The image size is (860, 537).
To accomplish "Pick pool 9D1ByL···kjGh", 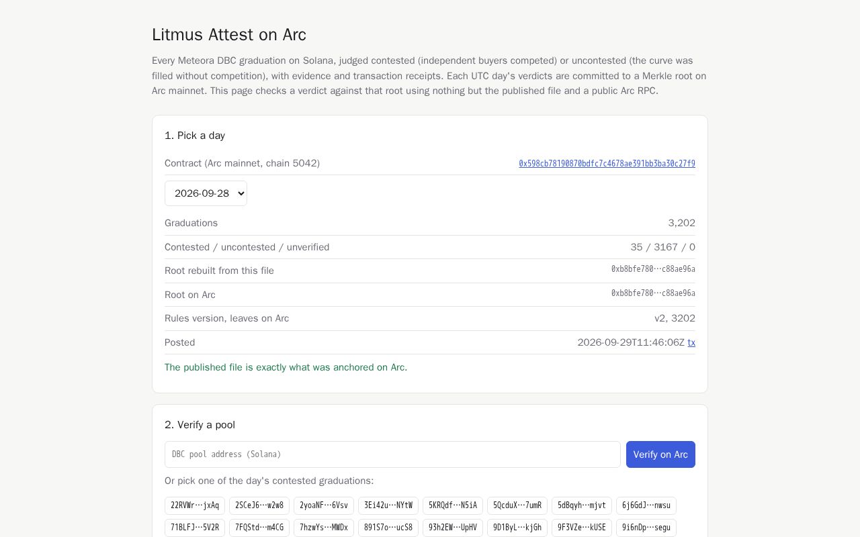I will click(x=517, y=528).
